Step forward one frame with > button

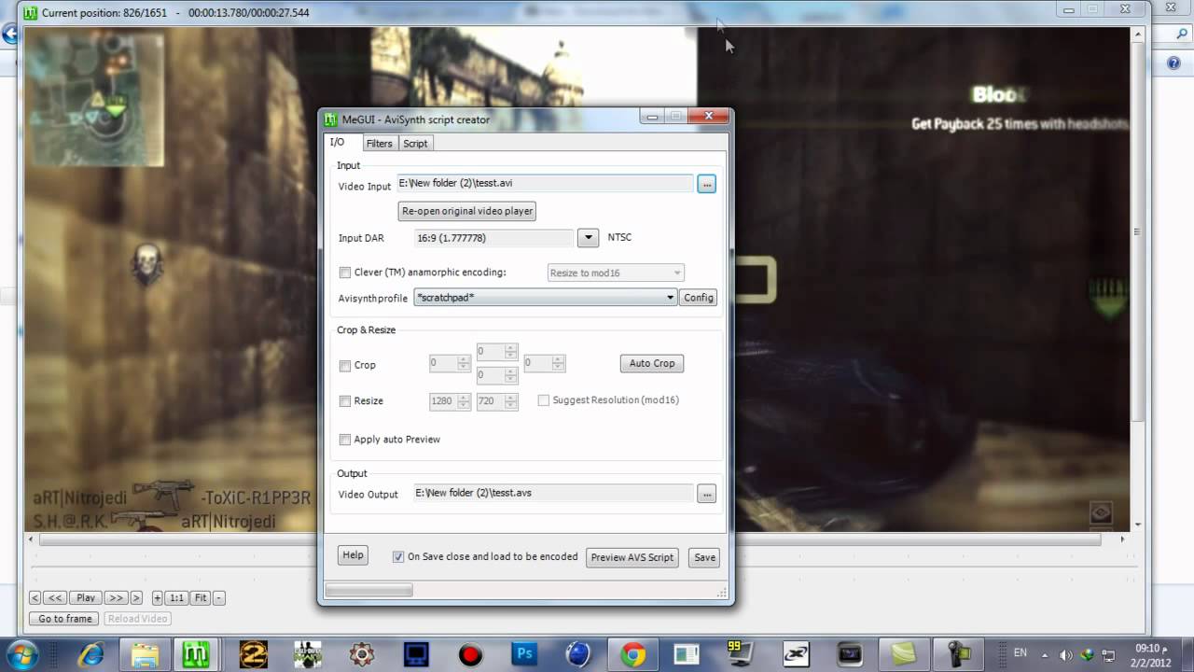coord(136,597)
